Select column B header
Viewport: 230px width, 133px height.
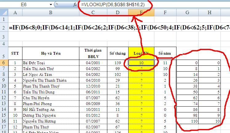pos(50,13)
